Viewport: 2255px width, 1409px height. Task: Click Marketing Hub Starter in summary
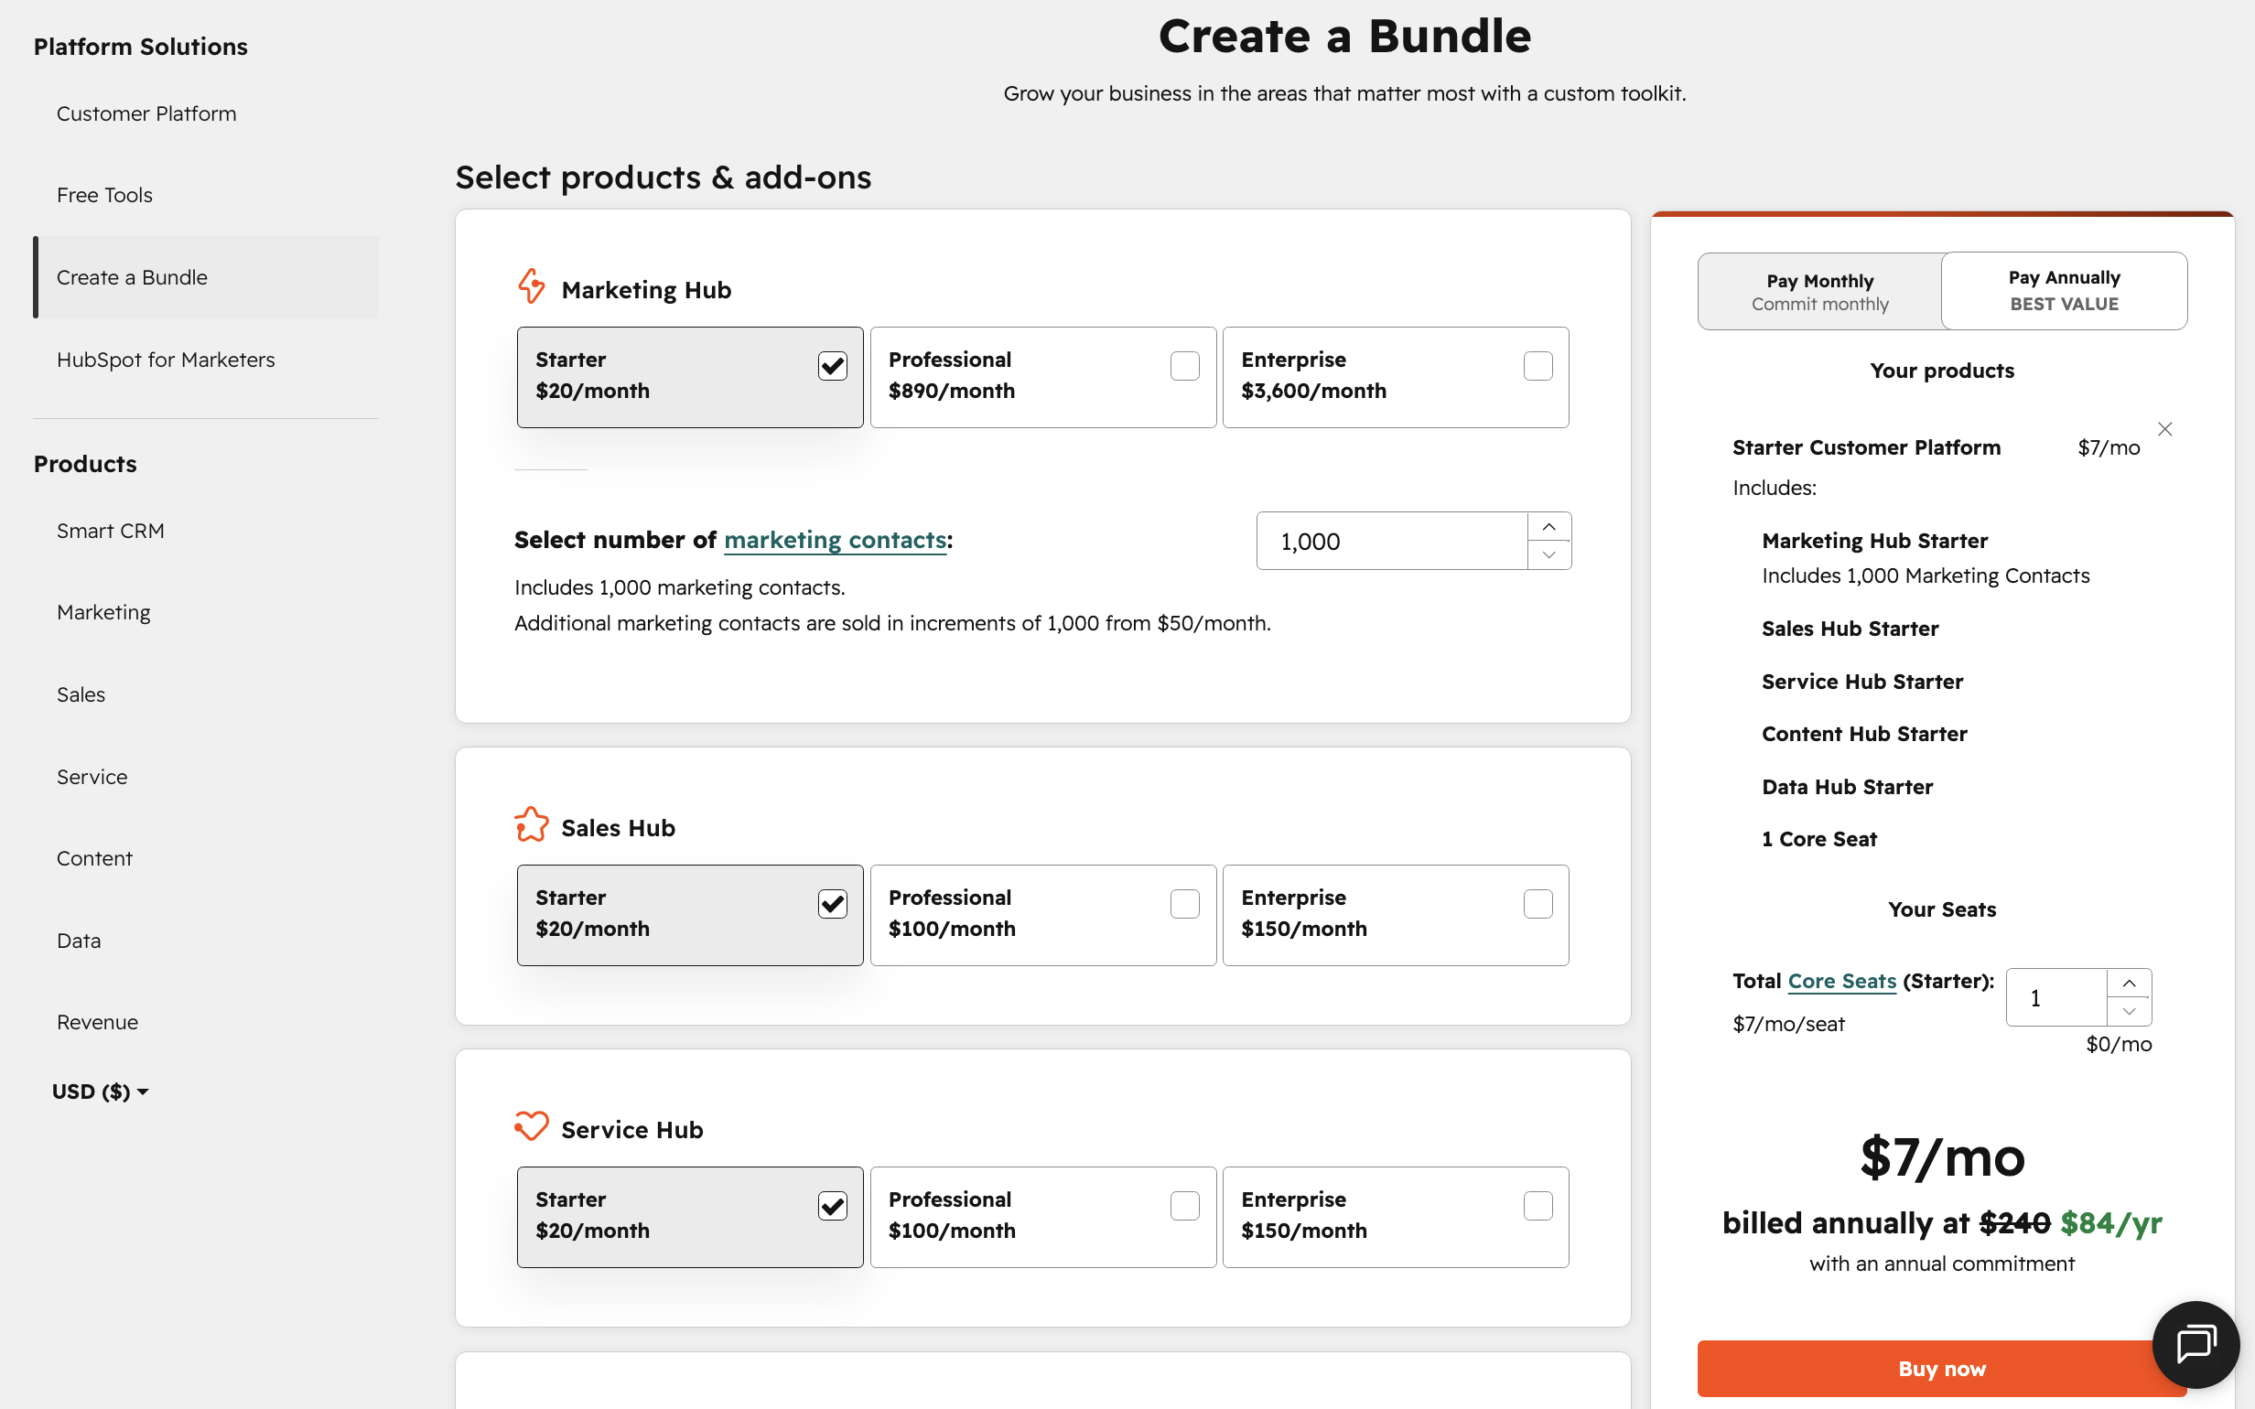click(x=1874, y=541)
